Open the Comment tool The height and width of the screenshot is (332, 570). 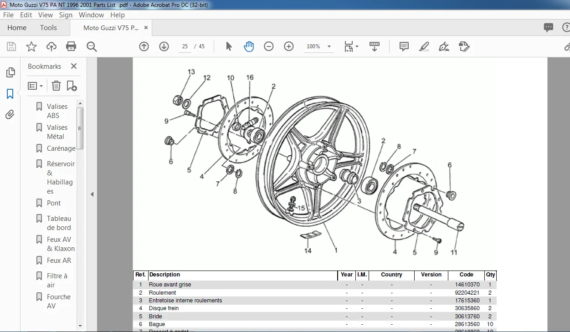click(404, 46)
